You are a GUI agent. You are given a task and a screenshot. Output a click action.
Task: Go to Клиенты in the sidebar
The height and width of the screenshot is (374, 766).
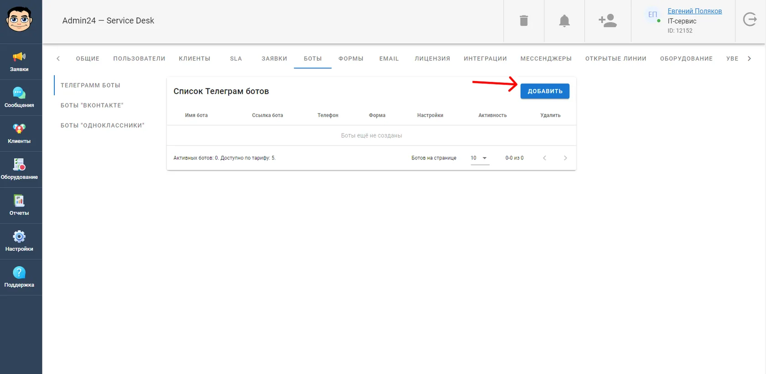coord(19,133)
